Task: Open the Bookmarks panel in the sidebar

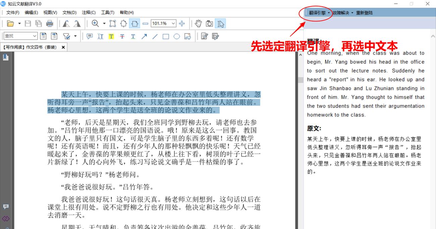Action: (x=5, y=57)
